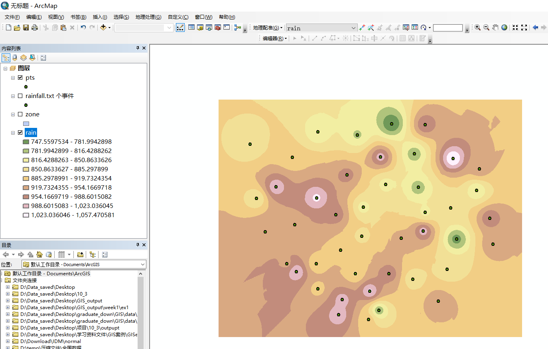Open the Python window icon
This screenshot has height=349, width=548.
(227, 27)
